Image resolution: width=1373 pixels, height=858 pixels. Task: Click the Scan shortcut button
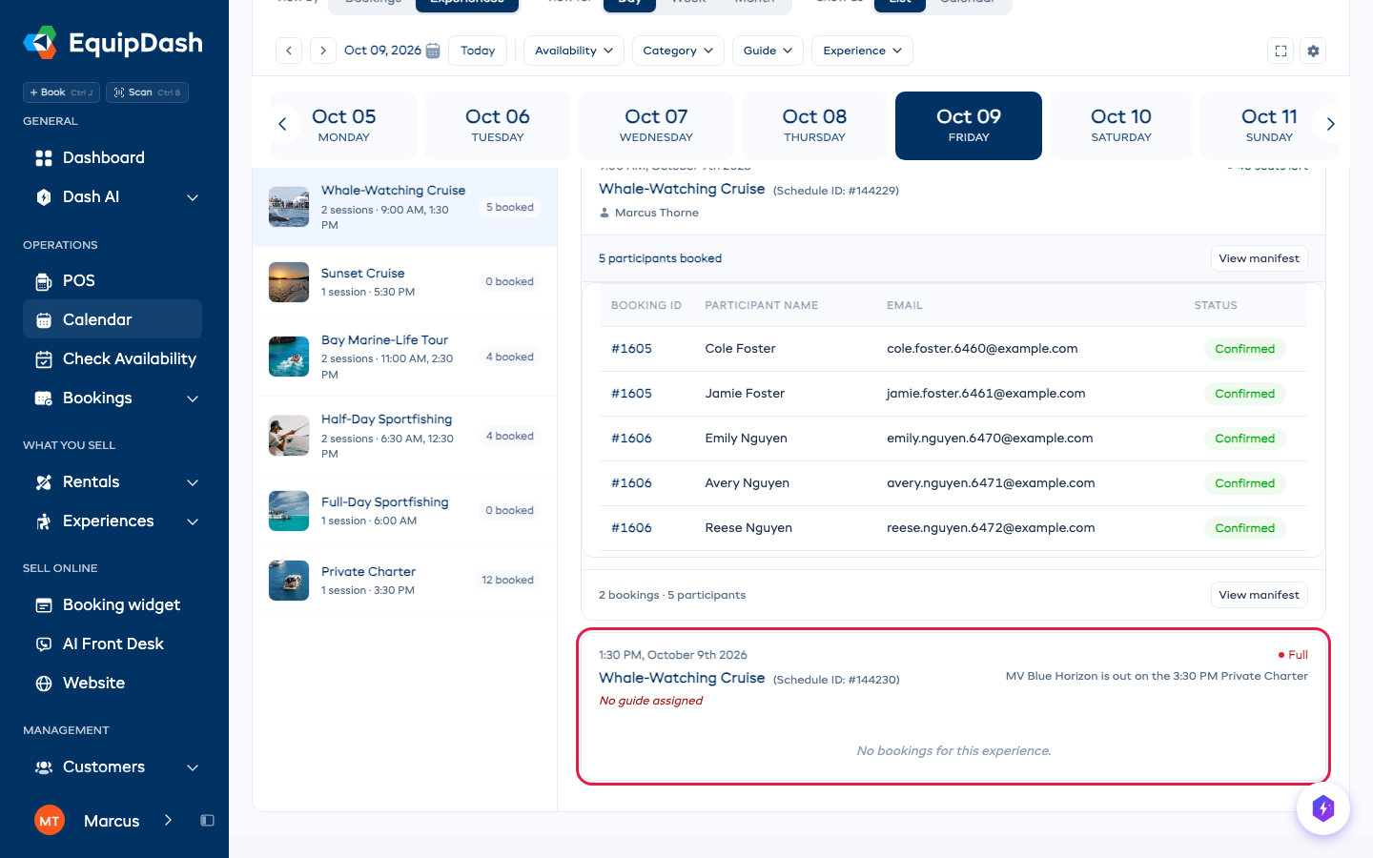[x=147, y=92]
